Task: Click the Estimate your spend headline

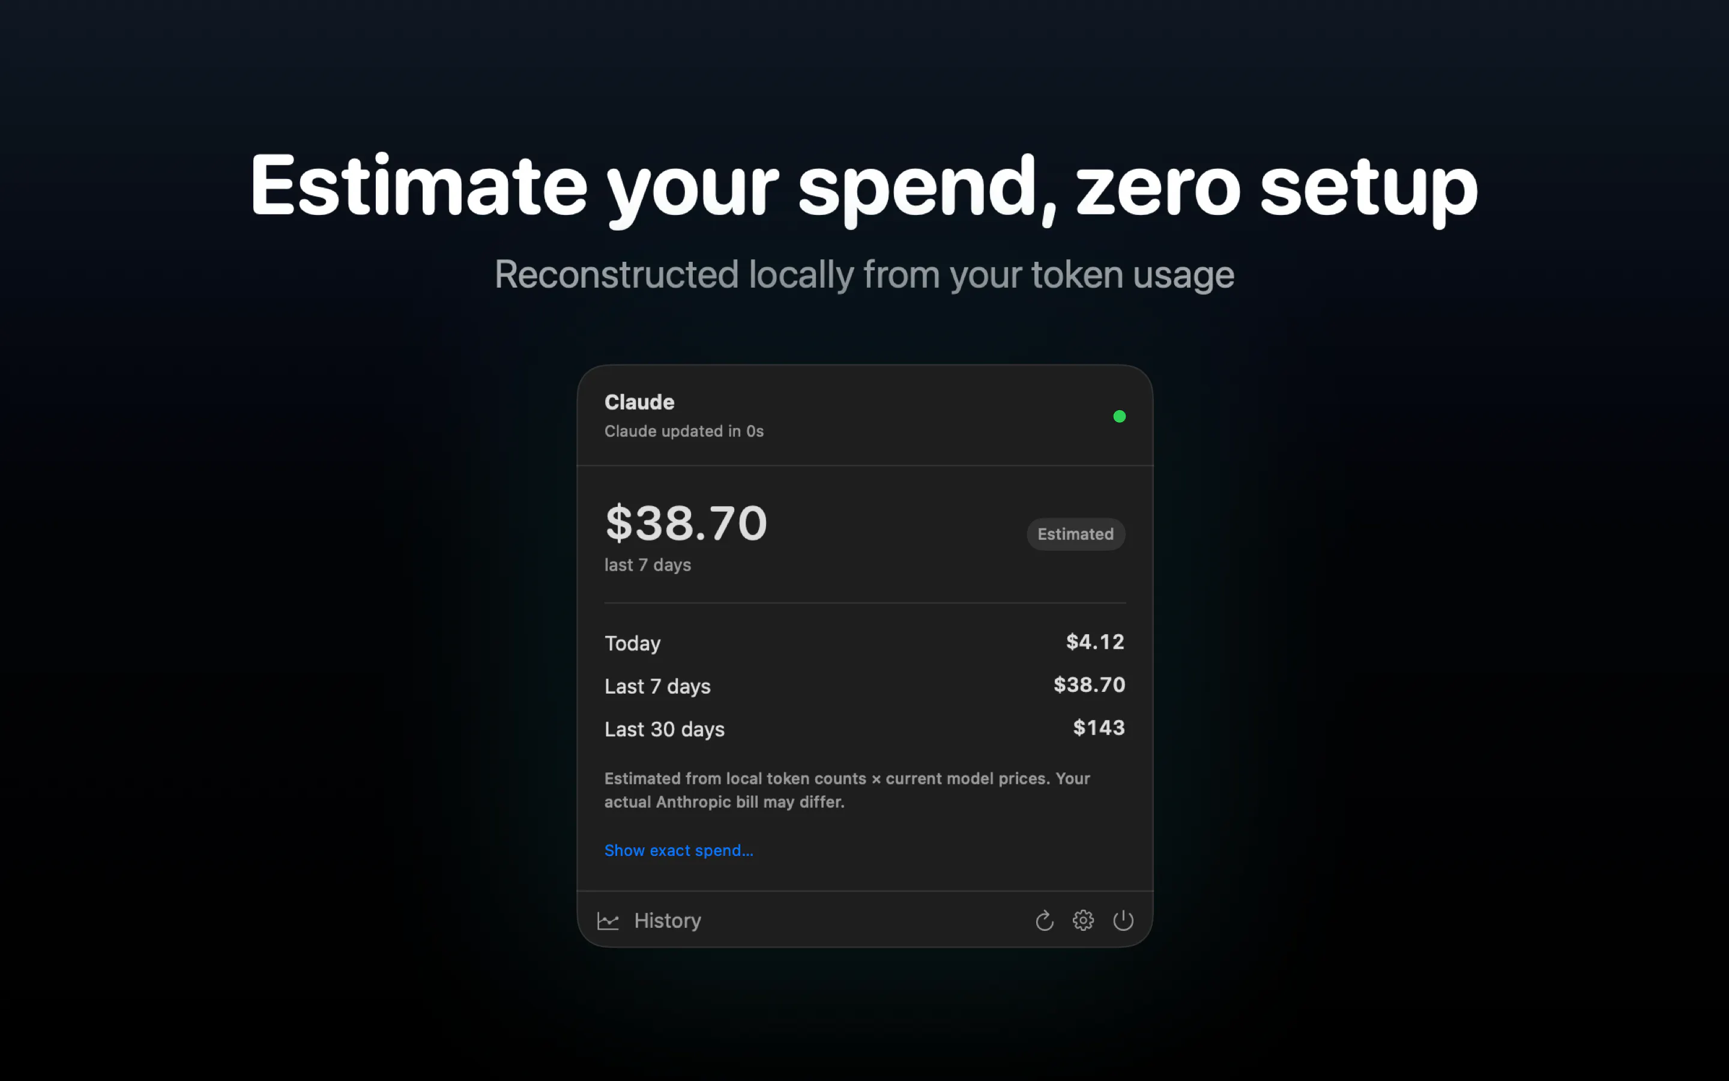Action: click(864, 186)
